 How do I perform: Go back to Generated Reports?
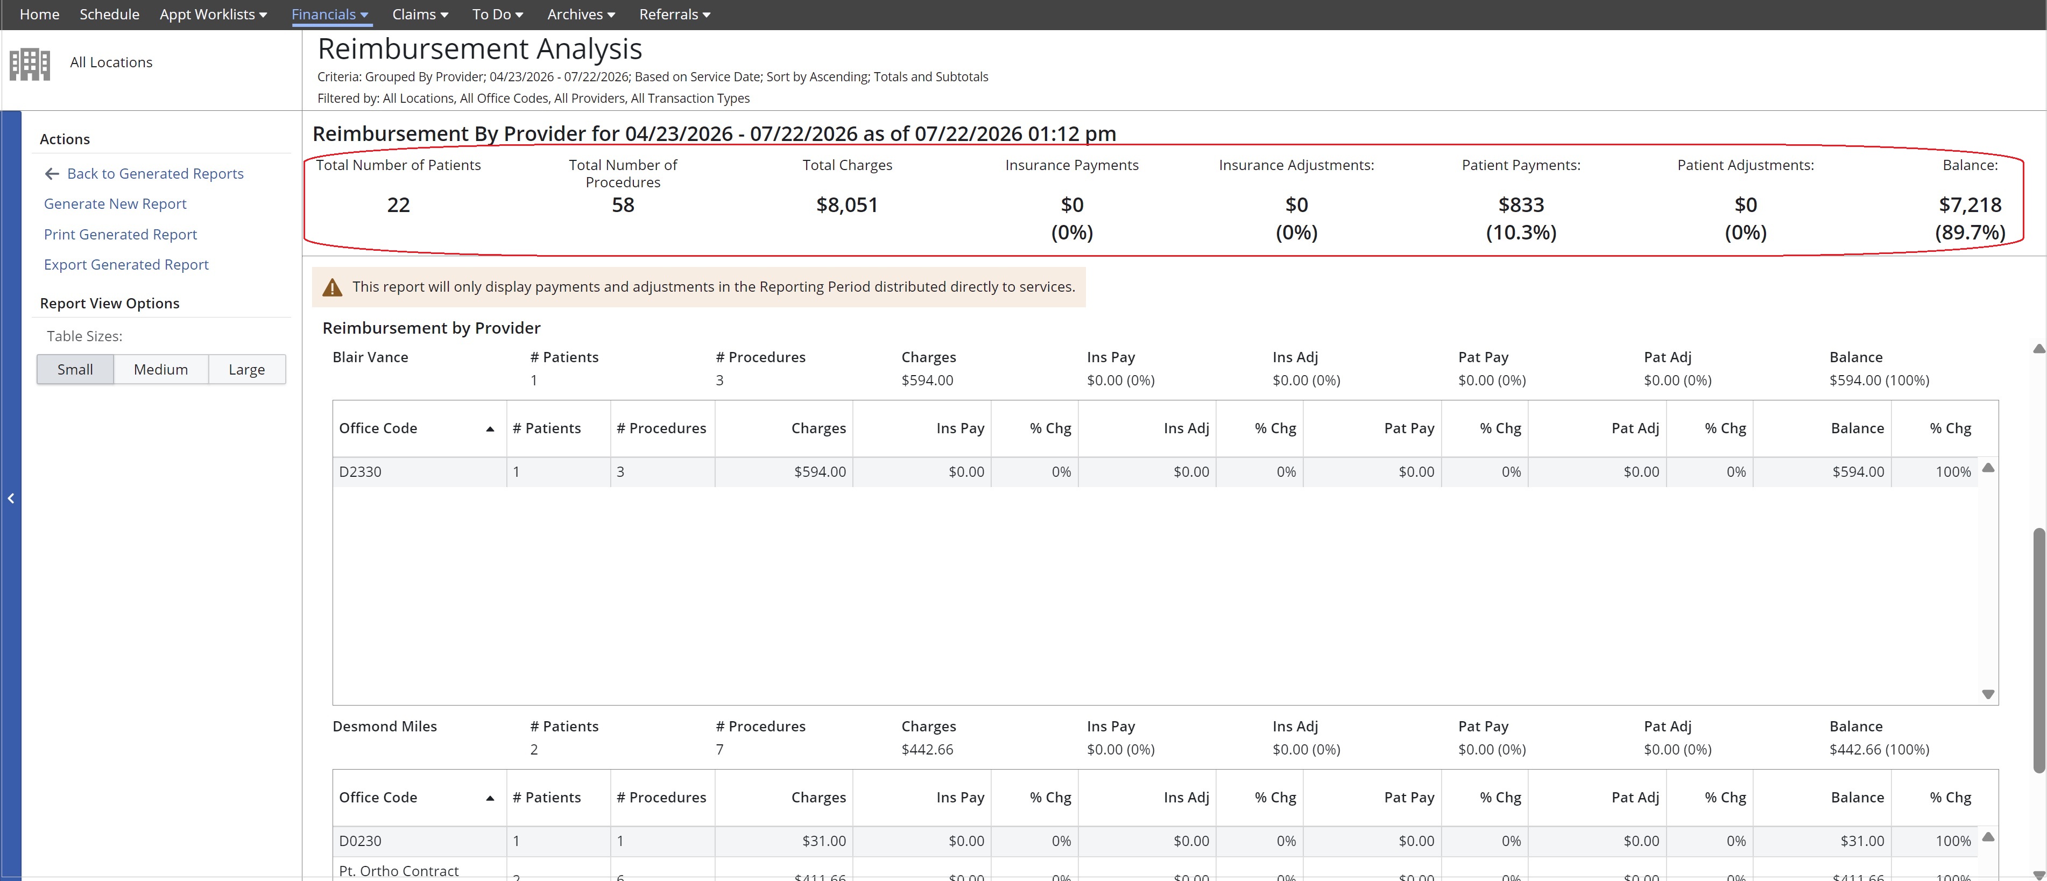[155, 173]
